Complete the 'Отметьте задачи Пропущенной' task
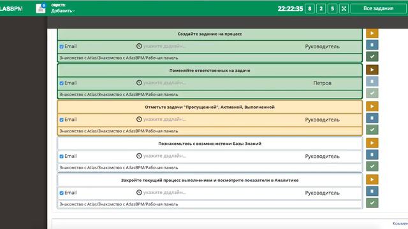Viewport: 408px width, 229px height. (x=372, y=130)
